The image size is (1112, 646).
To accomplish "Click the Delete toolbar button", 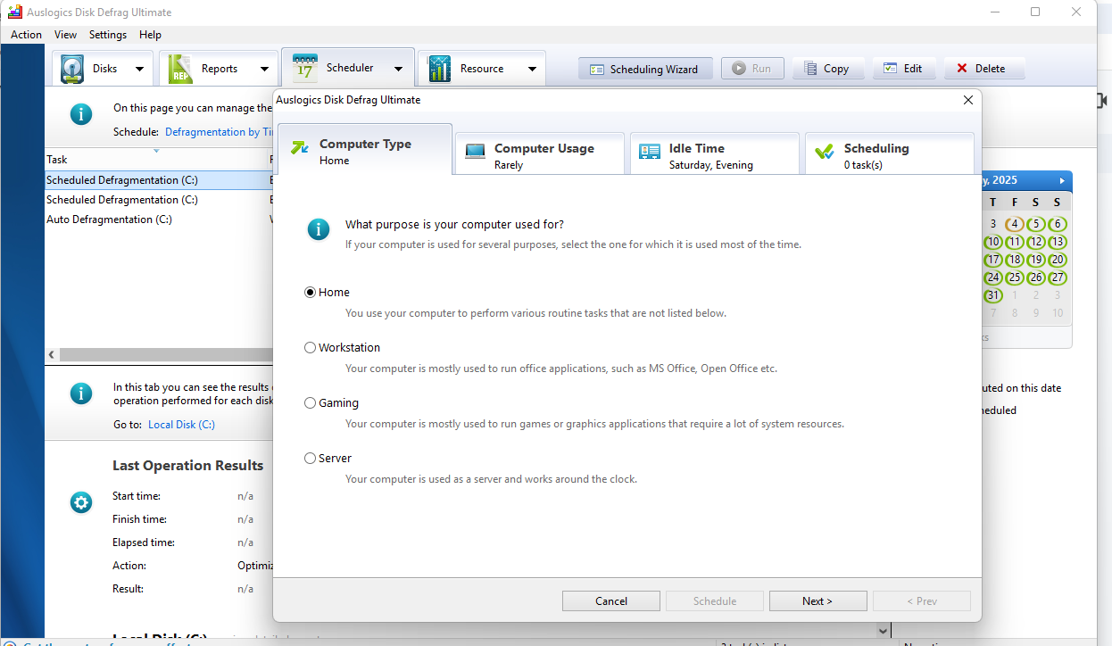I will tap(984, 69).
